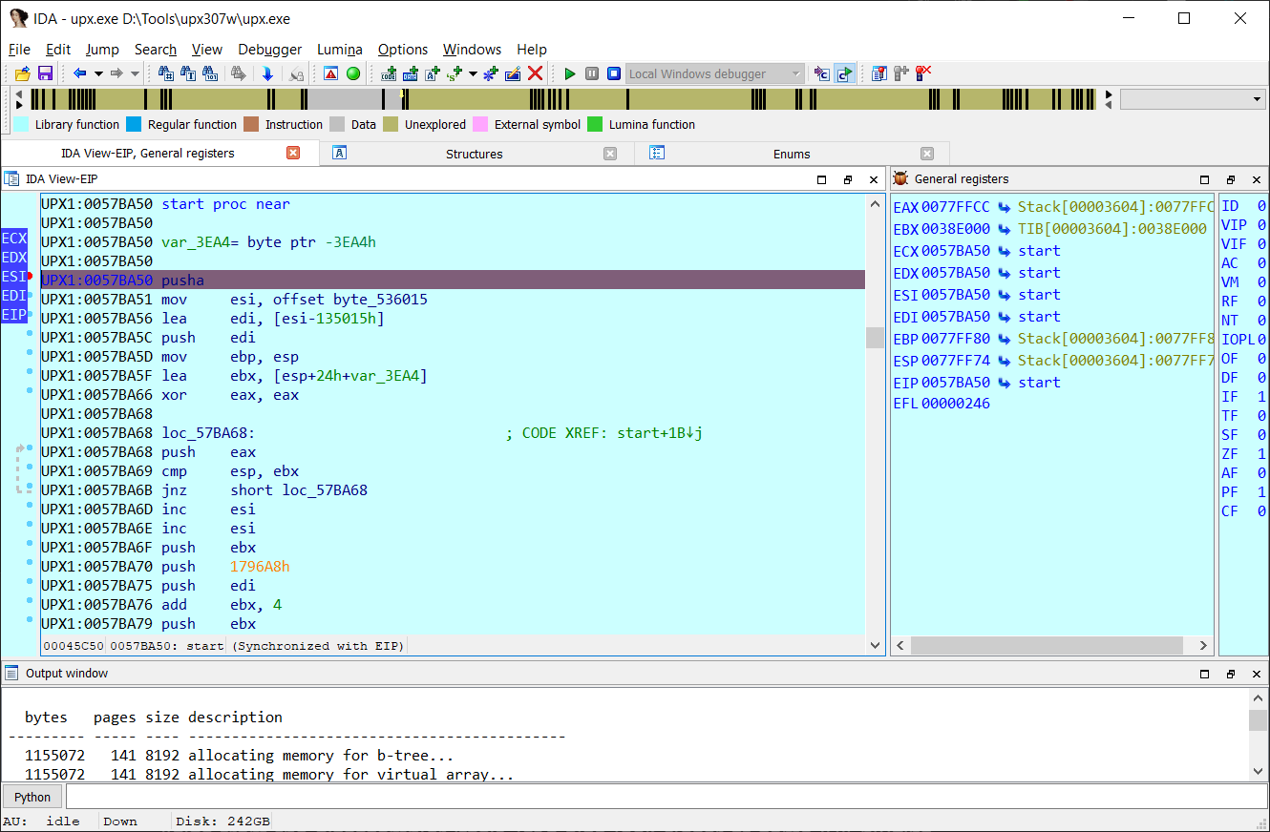Click the Python console button
This screenshot has width=1270, height=832.
[x=32, y=798]
